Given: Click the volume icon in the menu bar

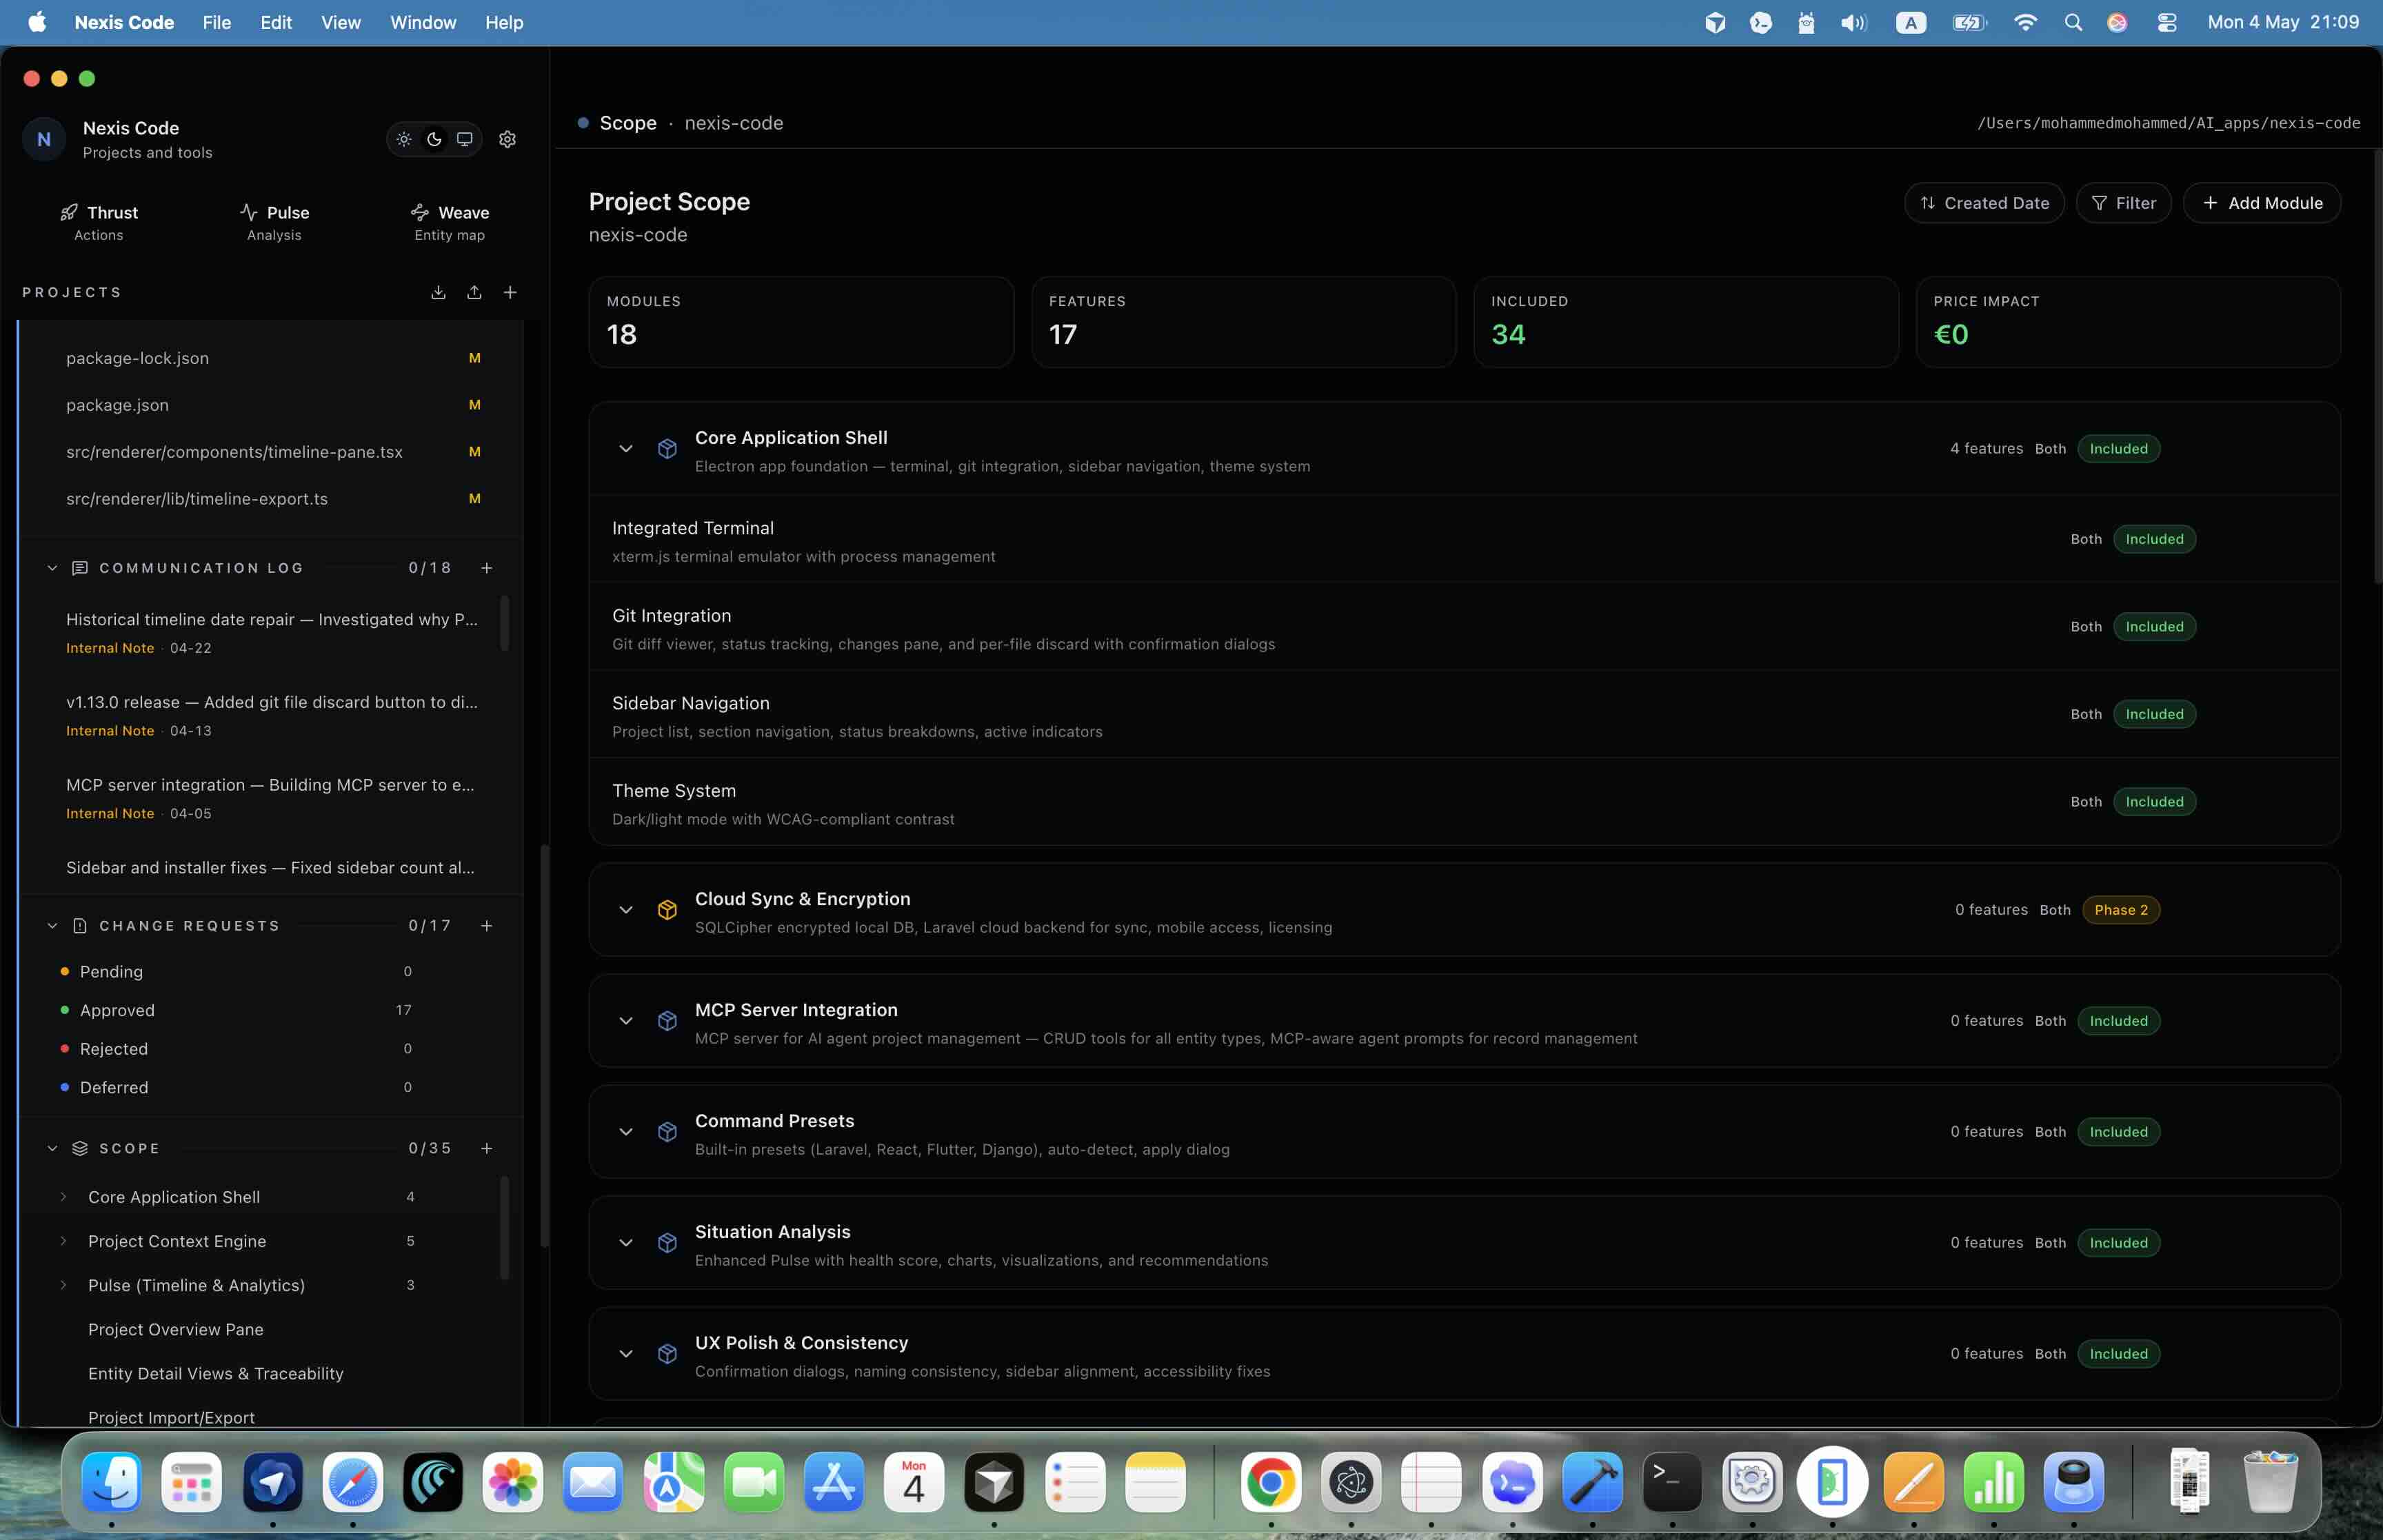Looking at the screenshot, I should click(1853, 22).
